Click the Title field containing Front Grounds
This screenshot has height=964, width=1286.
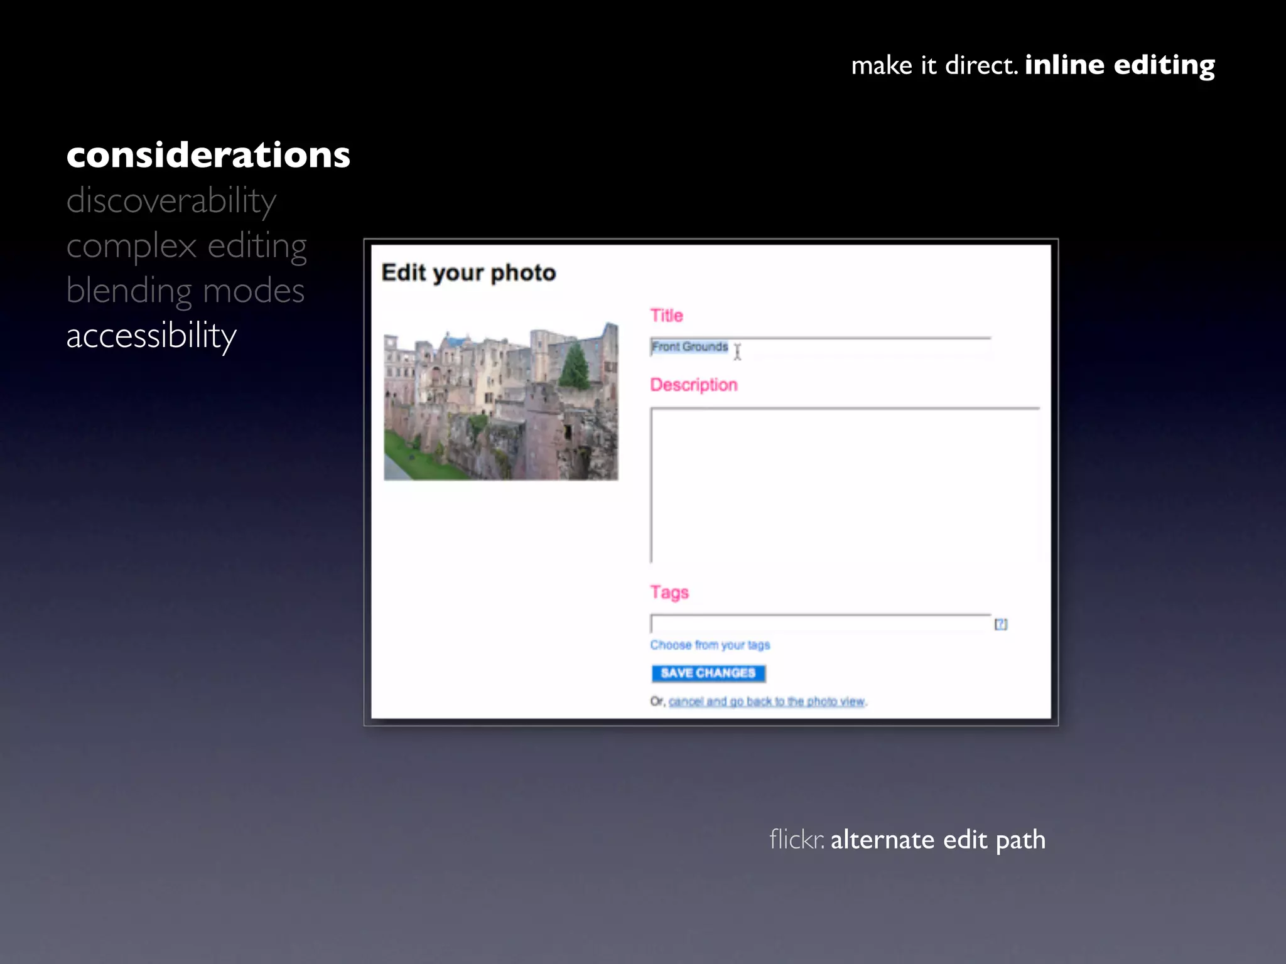tap(820, 347)
